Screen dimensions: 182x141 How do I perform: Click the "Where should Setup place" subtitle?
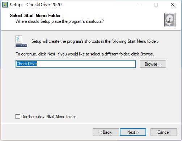tap(60, 21)
